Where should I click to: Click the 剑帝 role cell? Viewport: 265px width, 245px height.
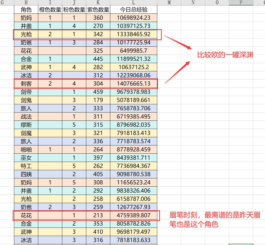pos(26,92)
